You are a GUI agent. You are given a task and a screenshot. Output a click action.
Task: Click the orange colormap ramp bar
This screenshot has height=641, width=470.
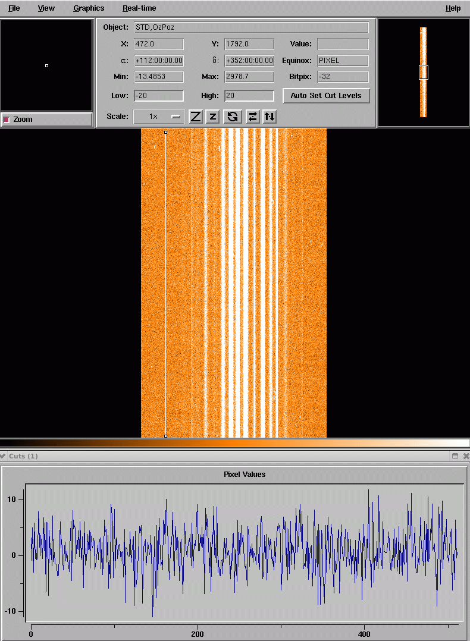tap(234, 443)
